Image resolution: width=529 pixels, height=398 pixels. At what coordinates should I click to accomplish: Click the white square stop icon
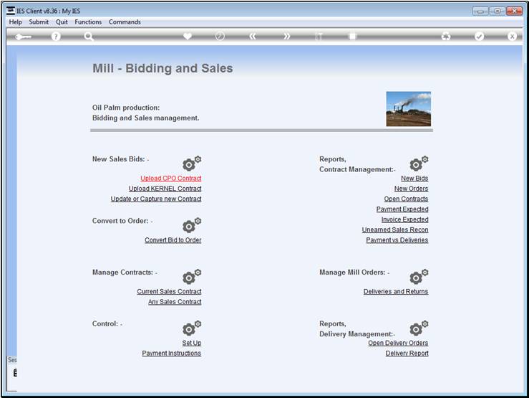click(x=352, y=36)
